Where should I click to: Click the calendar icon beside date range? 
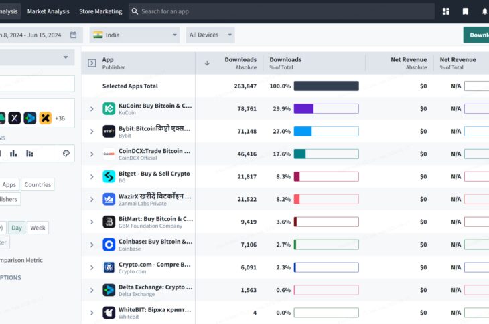coord(73,35)
